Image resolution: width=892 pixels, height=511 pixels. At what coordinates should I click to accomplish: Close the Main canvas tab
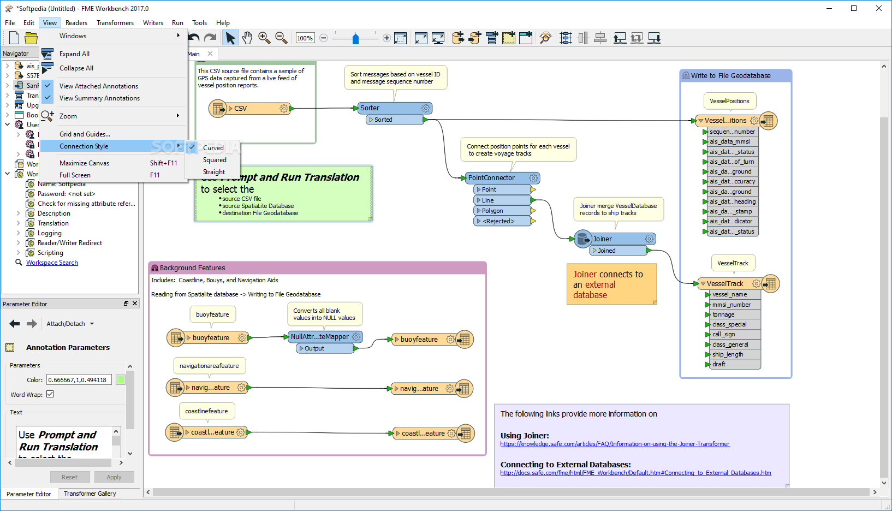coord(210,54)
